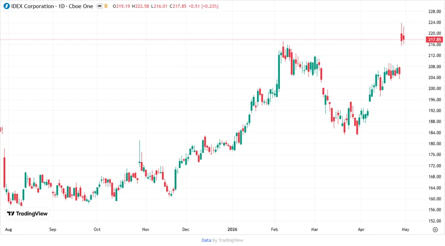Open chart settings gear icon
Image resolution: width=445 pixels, height=246 pixels.
[x=435, y=230]
